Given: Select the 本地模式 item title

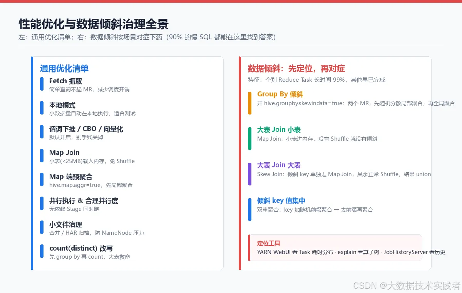Looking at the screenshot, I should pyautogui.click(x=62, y=105).
